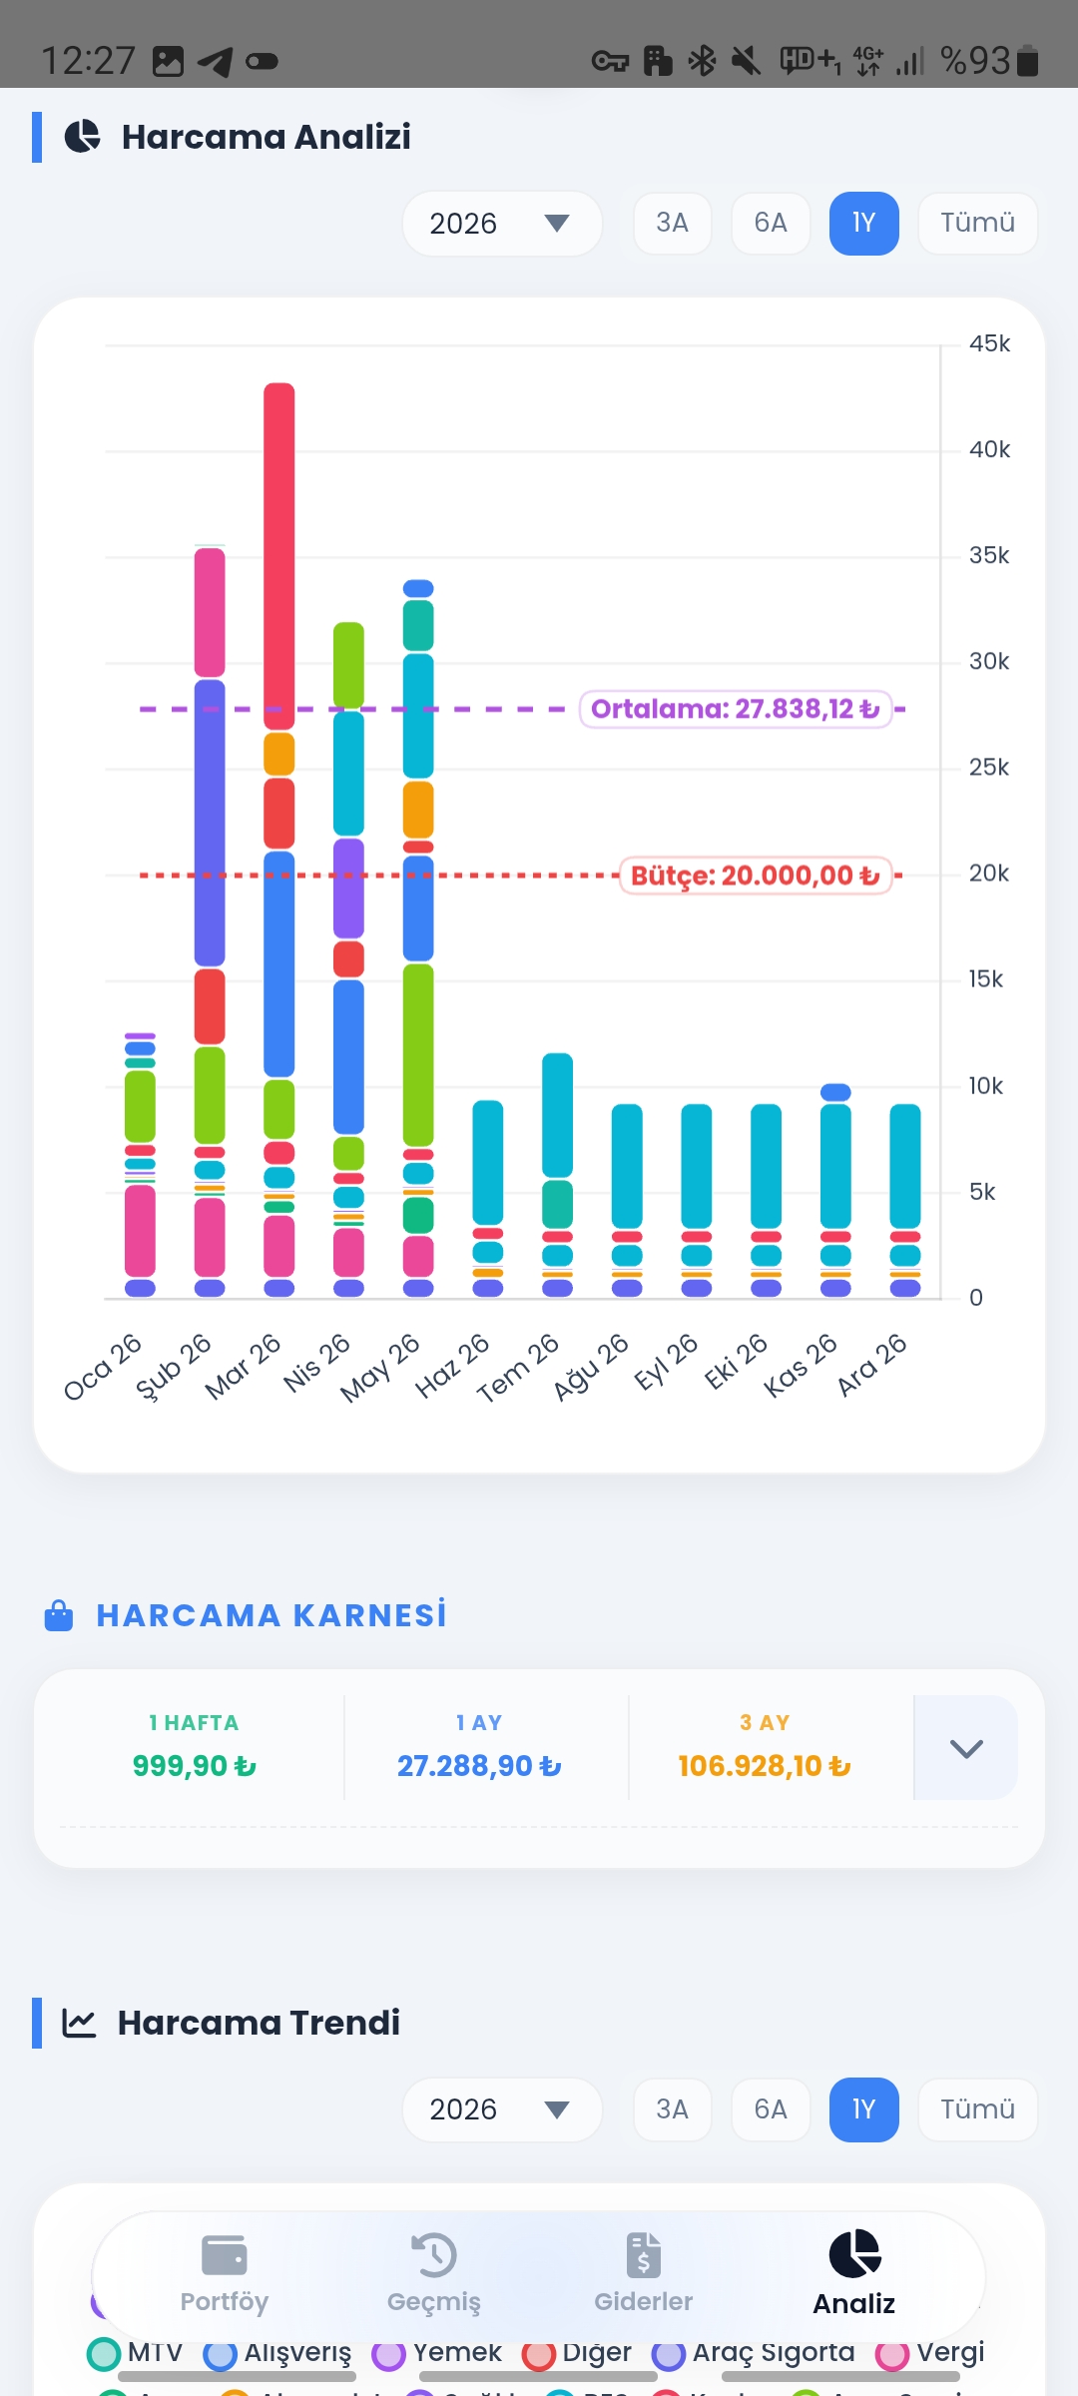The height and width of the screenshot is (2396, 1078).
Task: Tap the Bluetooth icon in status bar
Action: tap(703, 61)
